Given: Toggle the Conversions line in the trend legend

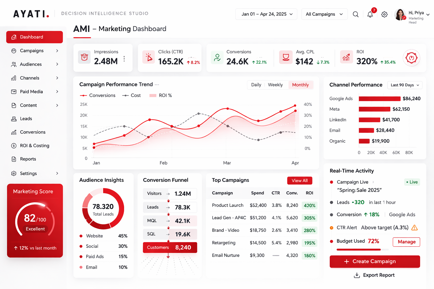Looking at the screenshot, I should (97, 95).
